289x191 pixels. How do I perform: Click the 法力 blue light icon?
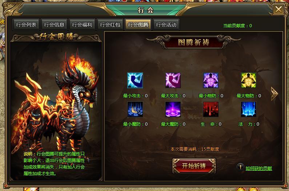249,109
